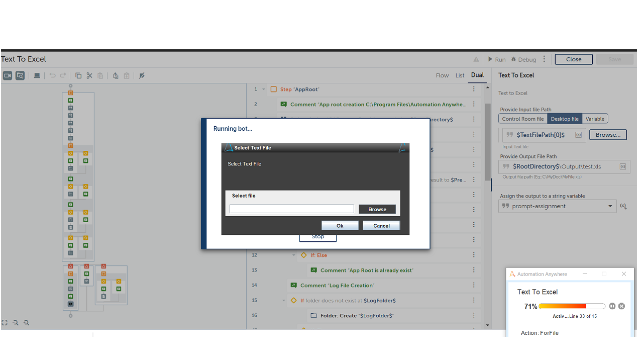This screenshot has height=362, width=643.
Task: Confirm with Ok in Select Text File dialog
Action: (340, 226)
